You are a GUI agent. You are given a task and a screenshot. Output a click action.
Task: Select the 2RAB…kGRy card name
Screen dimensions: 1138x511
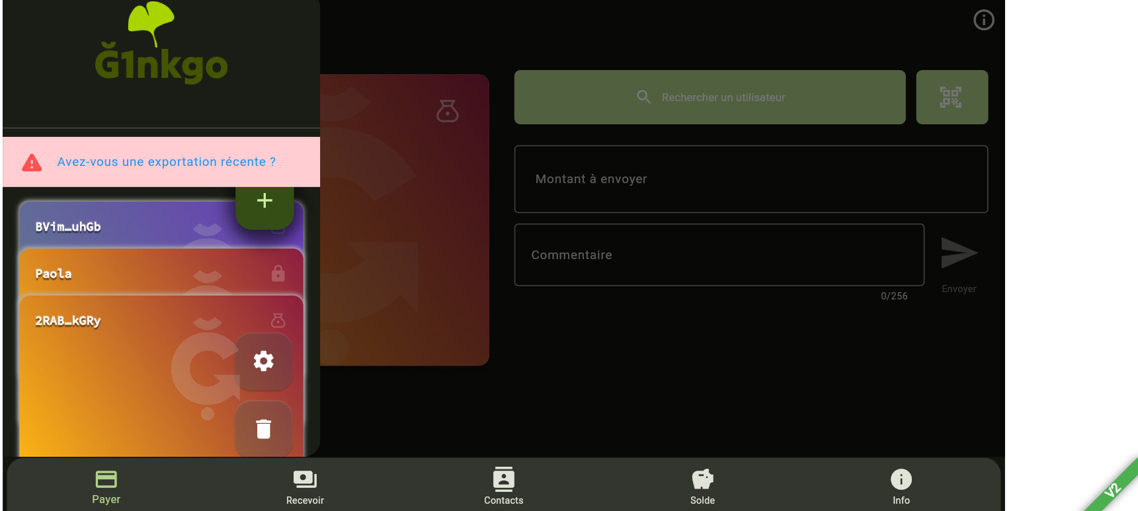(x=68, y=321)
